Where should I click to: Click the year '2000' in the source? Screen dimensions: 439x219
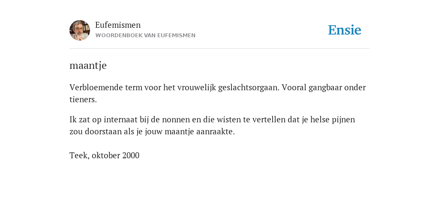click(131, 155)
